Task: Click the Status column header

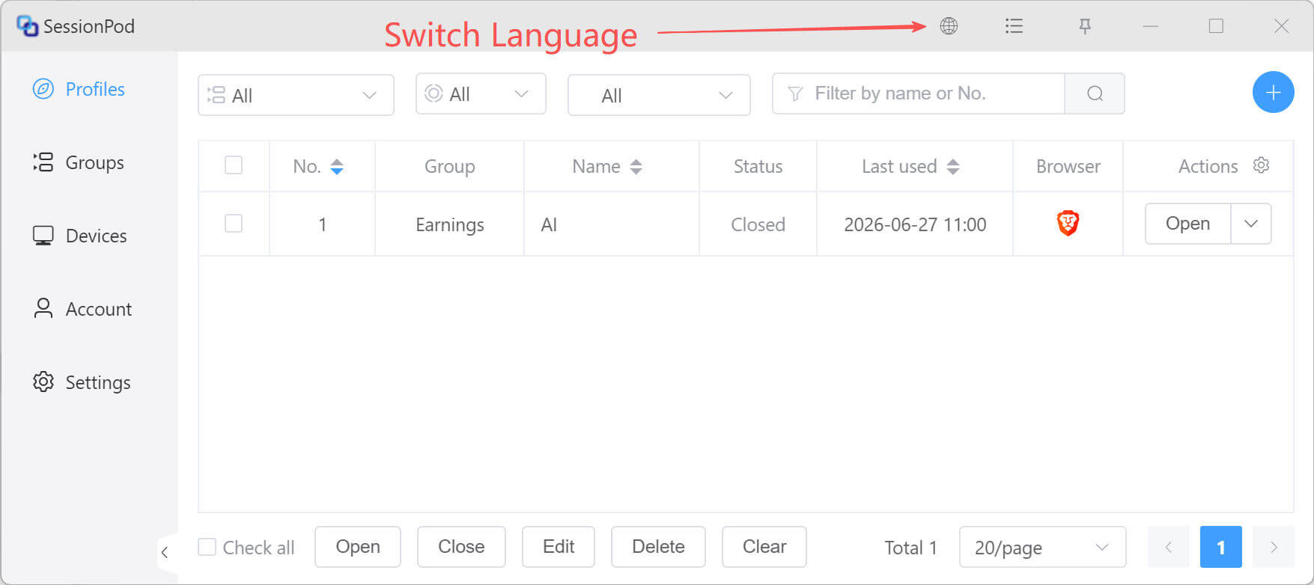Action: click(x=758, y=166)
